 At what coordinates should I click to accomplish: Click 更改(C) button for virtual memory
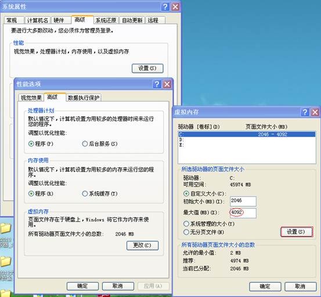(x=142, y=245)
